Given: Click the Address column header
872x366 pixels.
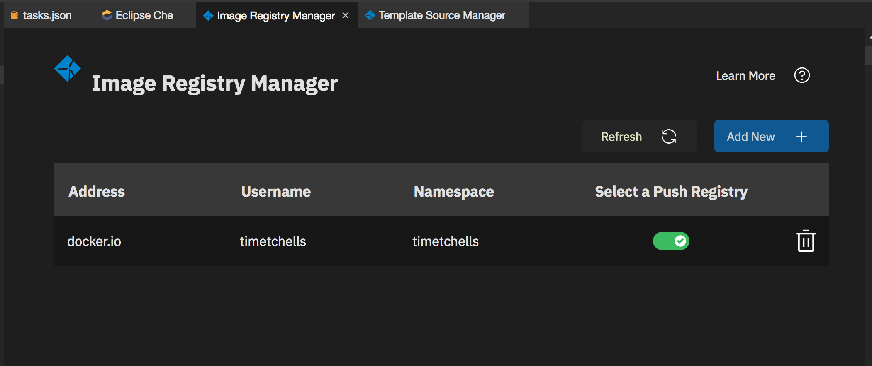Looking at the screenshot, I should [97, 192].
